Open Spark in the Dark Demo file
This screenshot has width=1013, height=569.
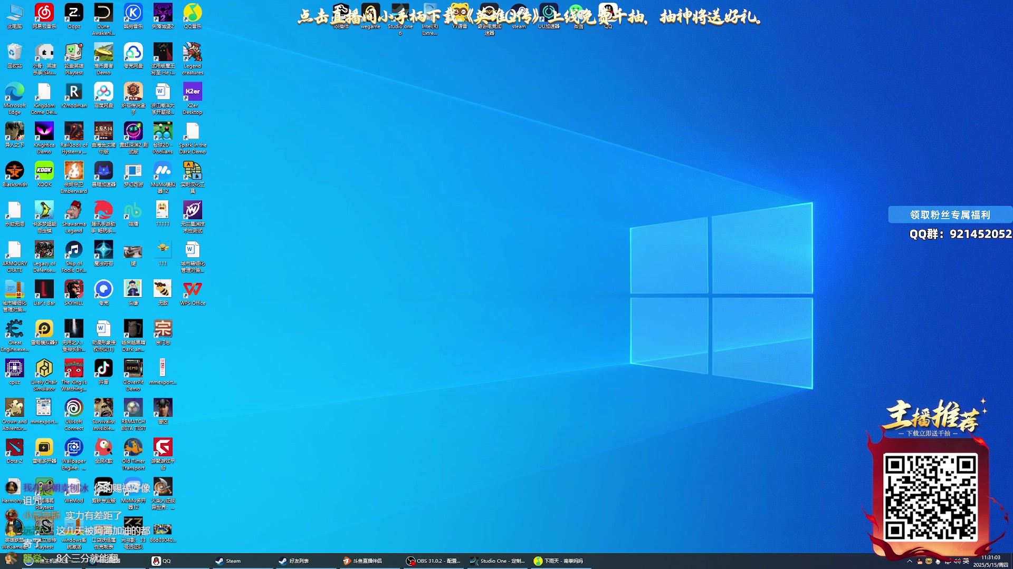coord(193,138)
